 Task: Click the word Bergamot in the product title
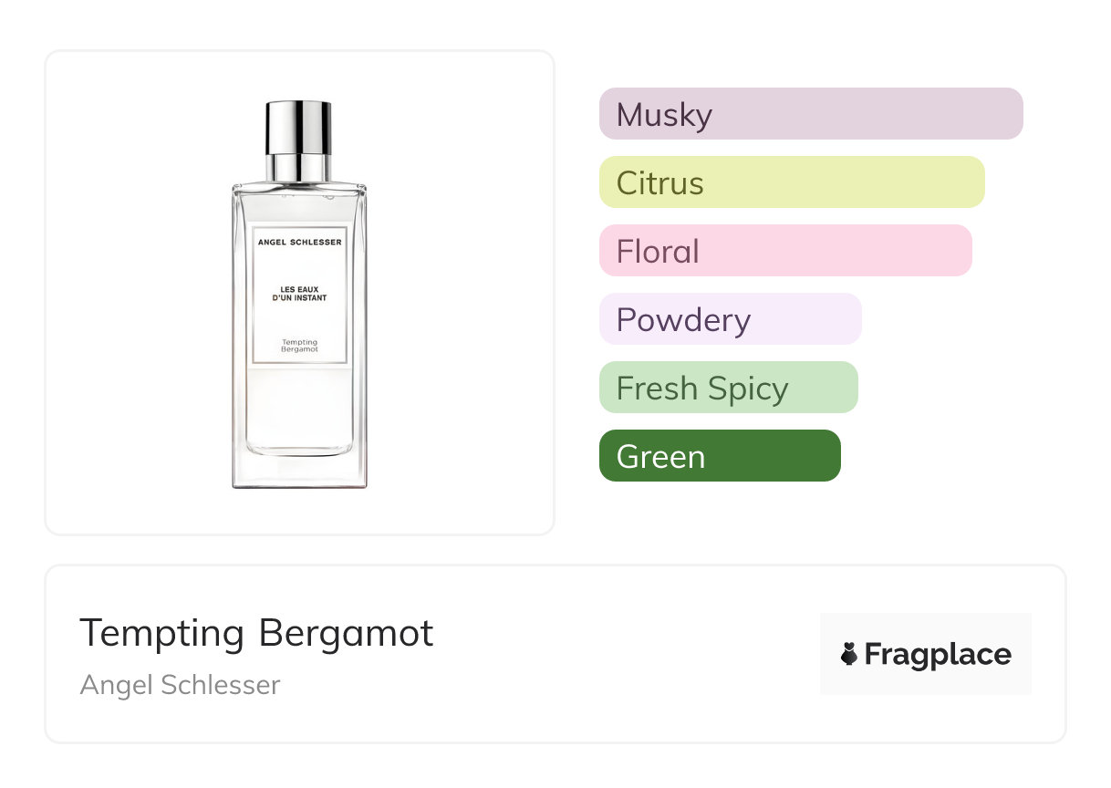[346, 633]
